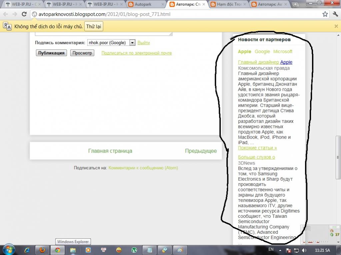The image size is (341, 255).
Task: Click the network tray icon
Action: coord(296,250)
